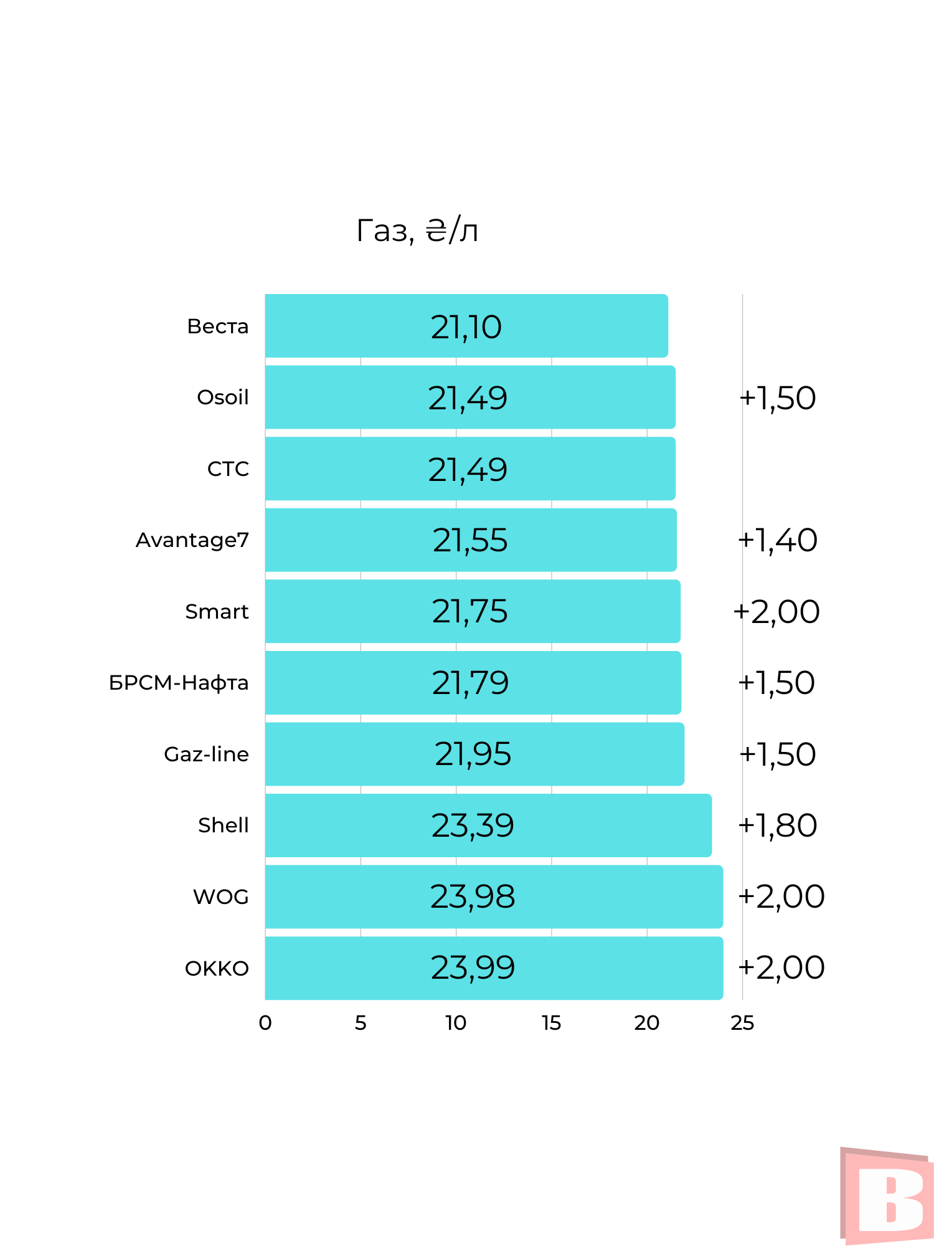
Task: Click the +1,80 change next to Shell
Action: 777,825
